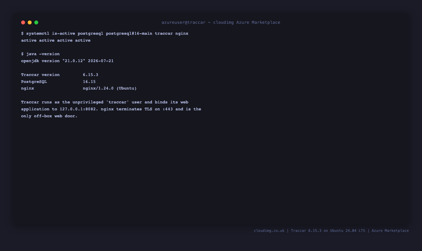Viewport: 422px width, 251px height.
Task: Click the 'PostgreSQL' row label
Action: pos(34,82)
